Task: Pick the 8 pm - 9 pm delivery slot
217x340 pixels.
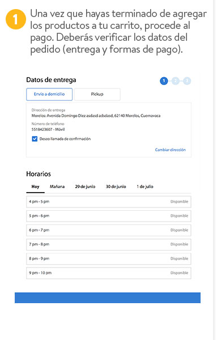Action: [109, 259]
